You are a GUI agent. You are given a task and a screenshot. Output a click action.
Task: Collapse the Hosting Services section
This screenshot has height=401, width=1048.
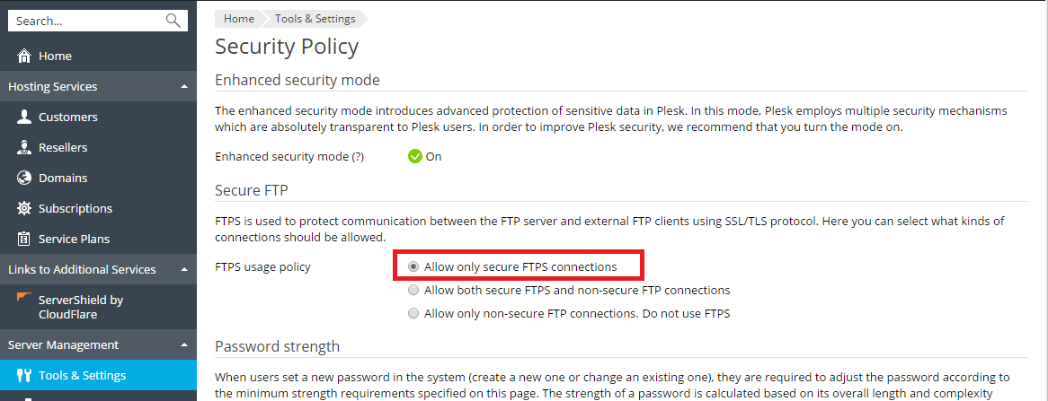pyautogui.click(x=183, y=87)
